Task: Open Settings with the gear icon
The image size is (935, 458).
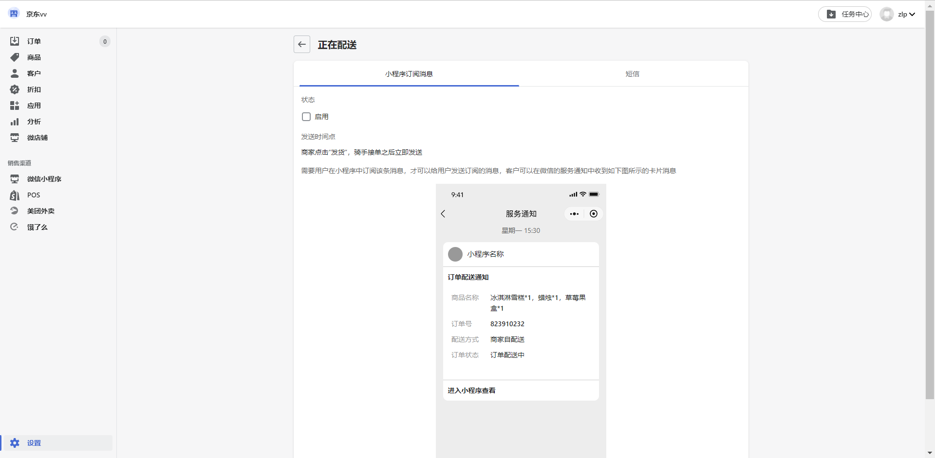Action: tap(15, 443)
